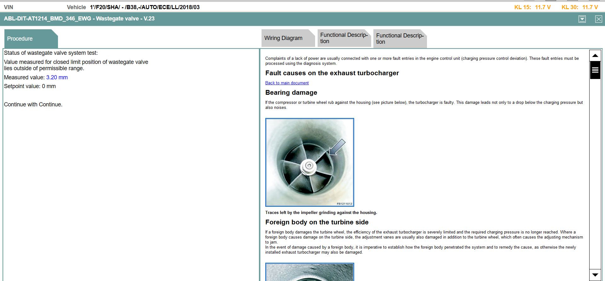
Task: Click the KL 30 voltage reading
Action: coord(580,7)
